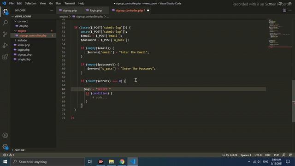This screenshot has width=295, height=166.
Task: Open Task View on the taskbar
Action: tap(90, 162)
